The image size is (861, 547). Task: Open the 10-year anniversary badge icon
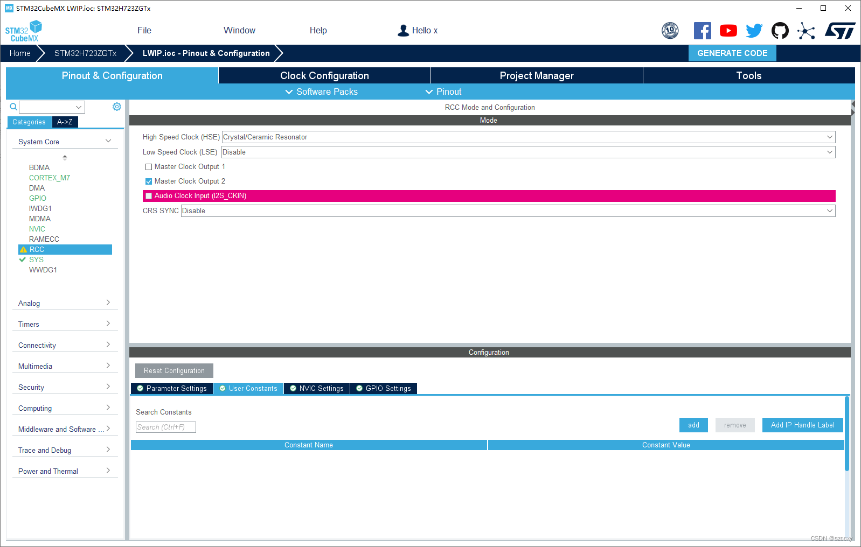670,31
